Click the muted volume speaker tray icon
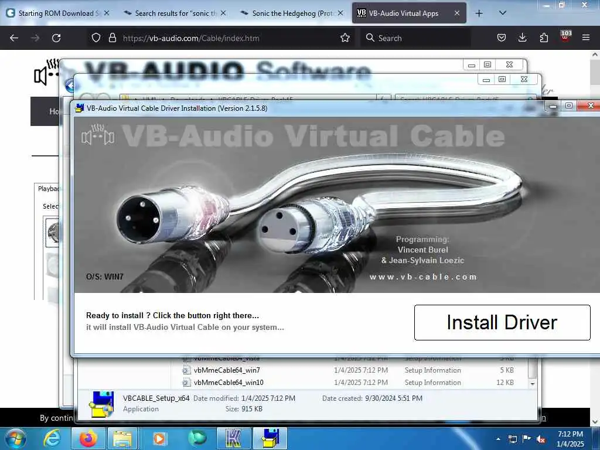This screenshot has width=600, height=450. point(541,439)
